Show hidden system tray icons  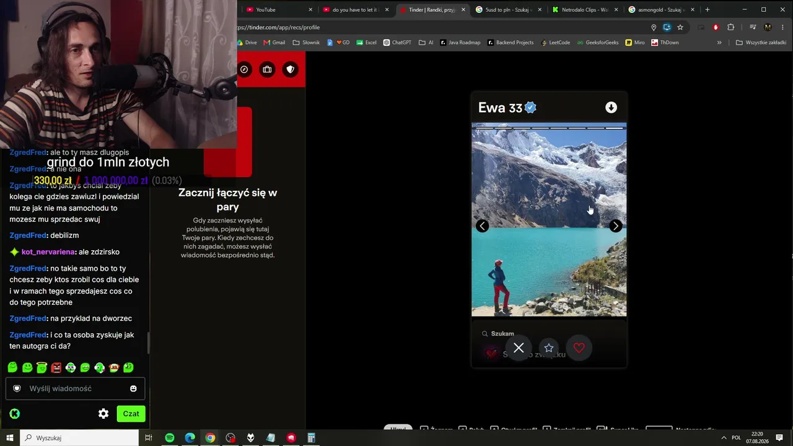pyautogui.click(x=724, y=438)
